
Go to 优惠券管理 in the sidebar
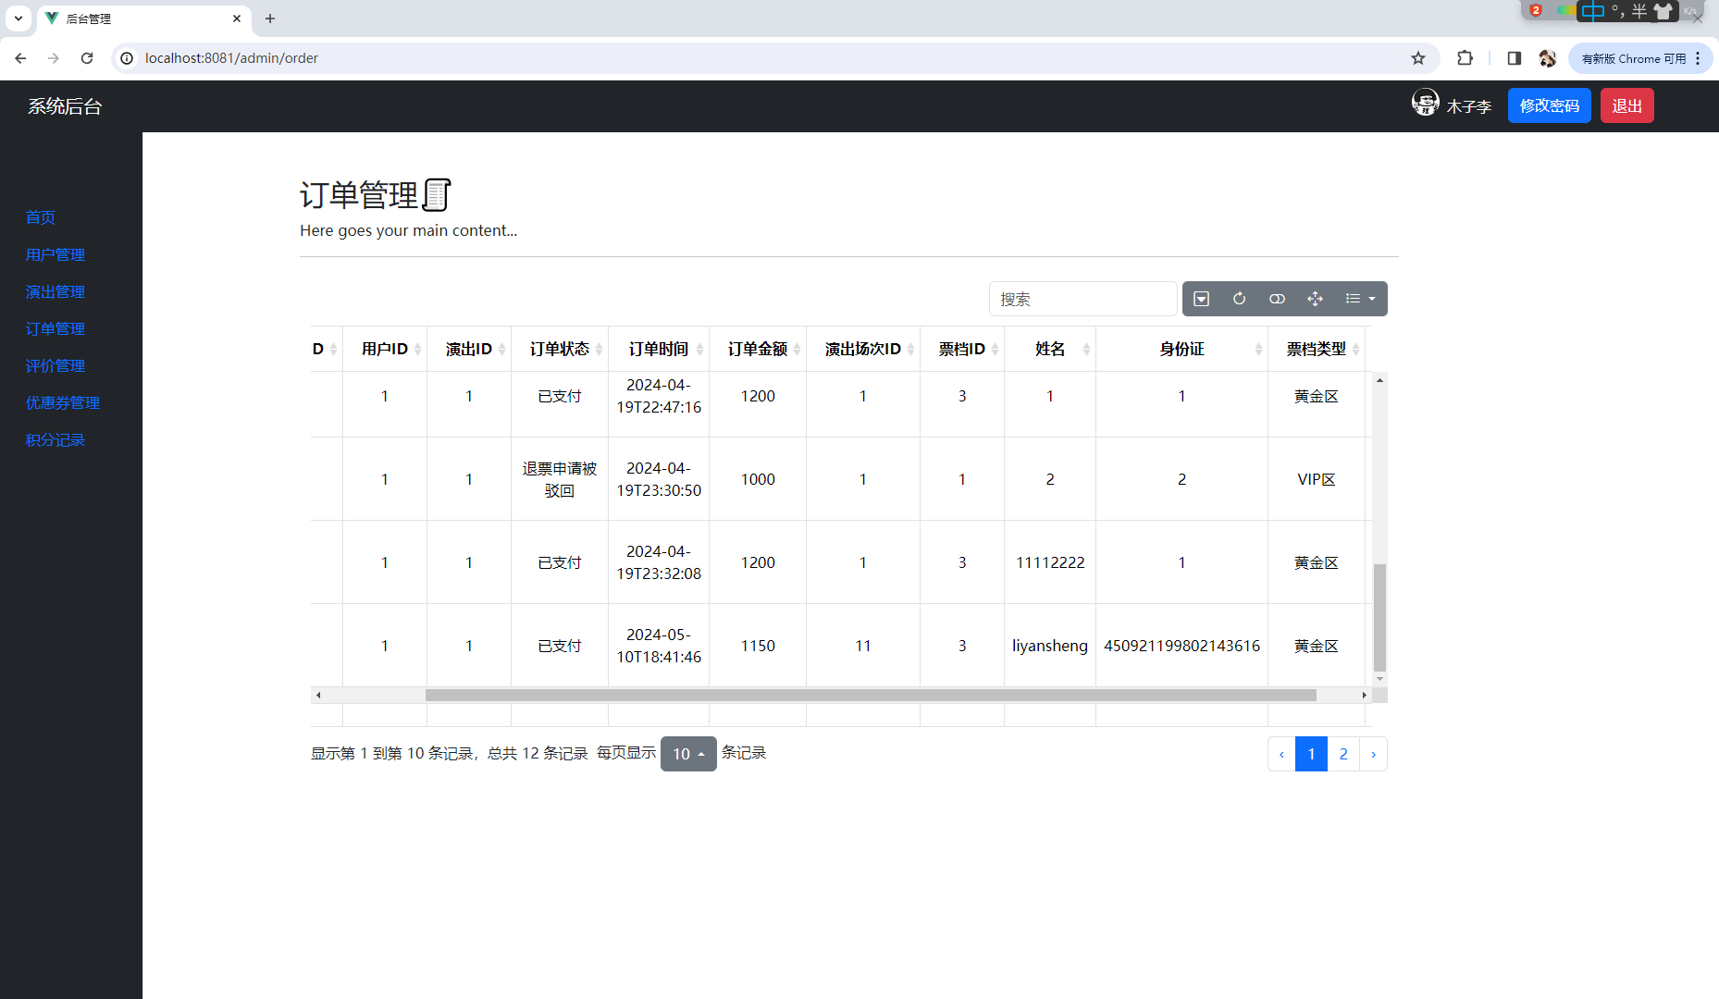(x=63, y=402)
